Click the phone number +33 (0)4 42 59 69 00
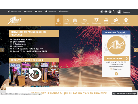138x104 pixels. click(116, 62)
